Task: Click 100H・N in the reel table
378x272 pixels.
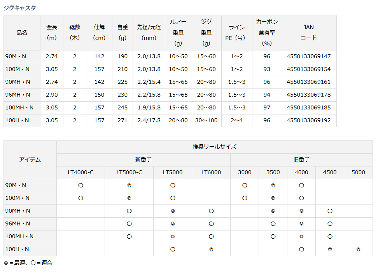Action: 17,249
